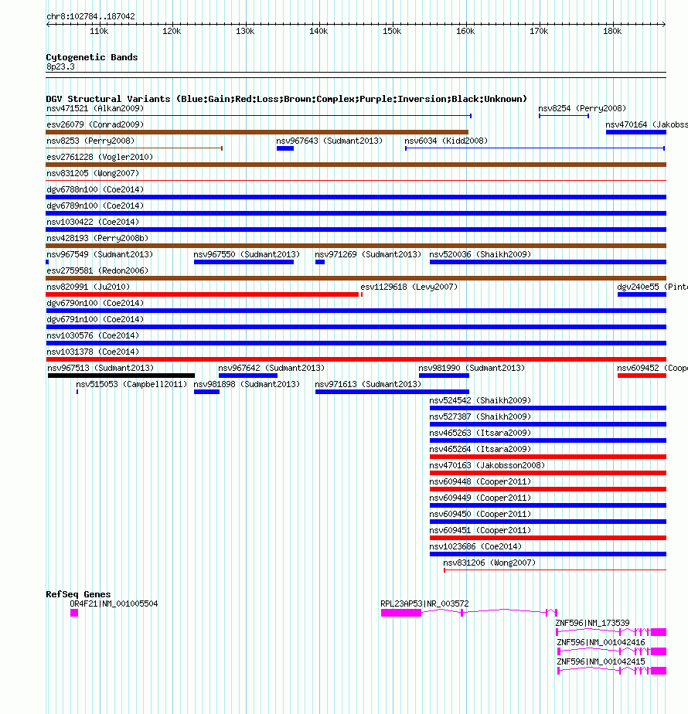The width and height of the screenshot is (688, 714).
Task: Click the 170k ruler tick label
Action: (x=539, y=32)
